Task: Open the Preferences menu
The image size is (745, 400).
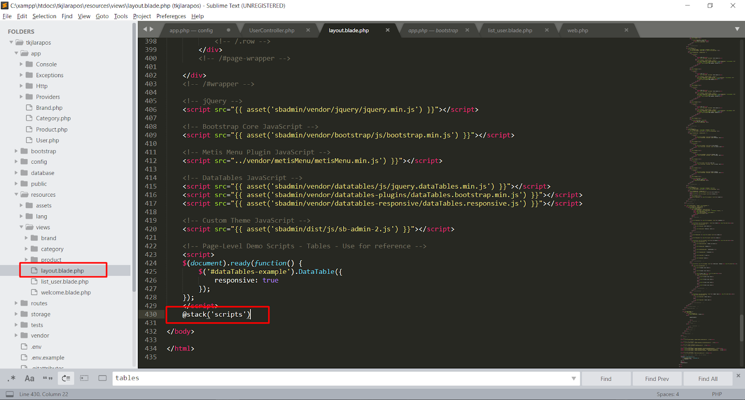Action: [171, 16]
